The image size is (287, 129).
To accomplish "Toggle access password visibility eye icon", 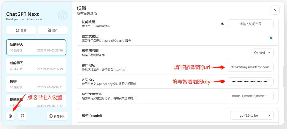I will coord(223,24).
